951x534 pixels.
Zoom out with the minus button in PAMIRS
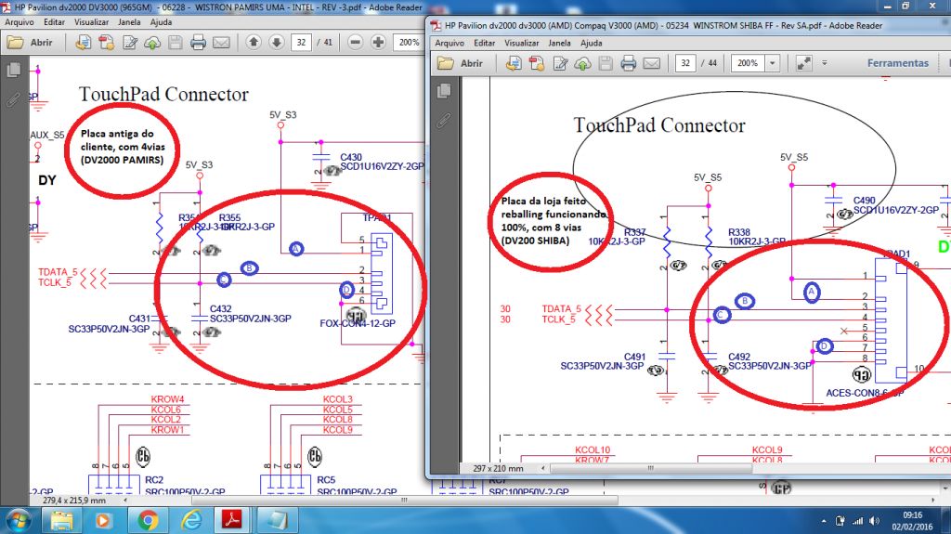[x=355, y=43]
